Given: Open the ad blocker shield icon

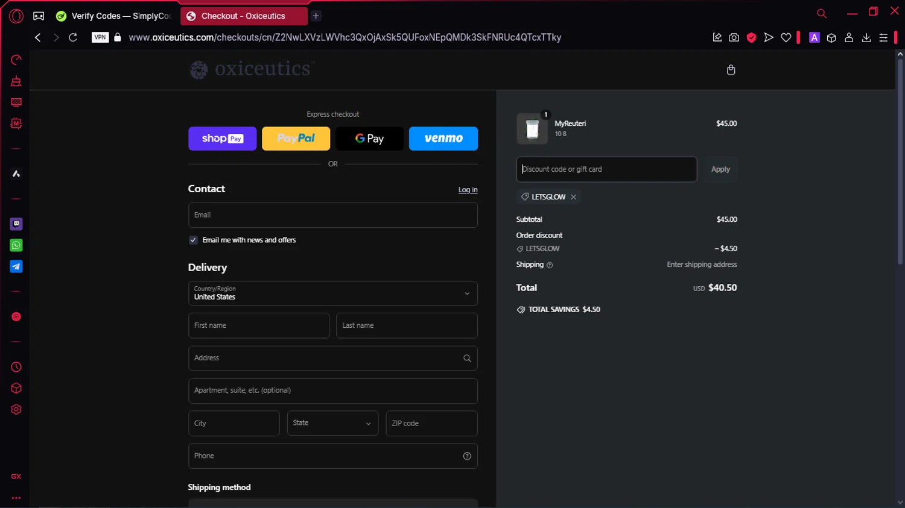Looking at the screenshot, I should coord(751,37).
